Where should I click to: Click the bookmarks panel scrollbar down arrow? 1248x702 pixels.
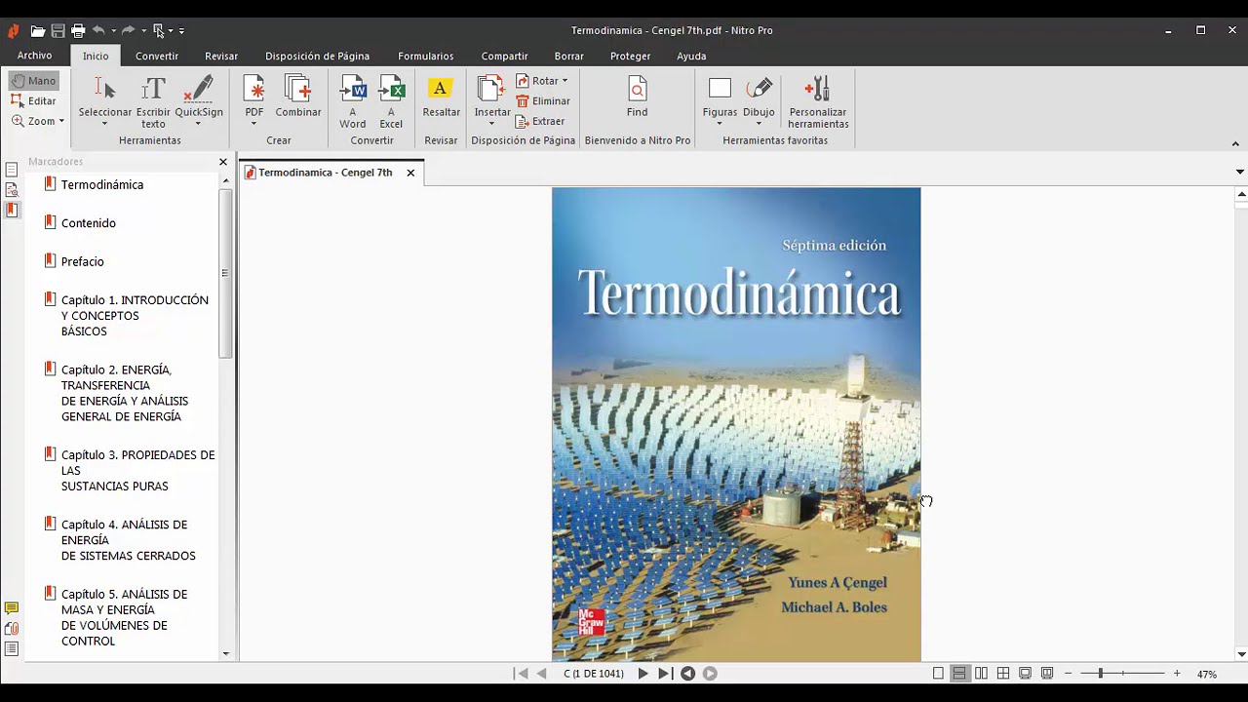[x=226, y=654]
